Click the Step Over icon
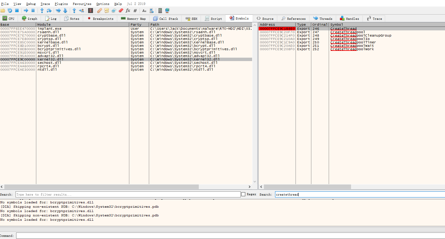 pyautogui.click(x=49, y=11)
